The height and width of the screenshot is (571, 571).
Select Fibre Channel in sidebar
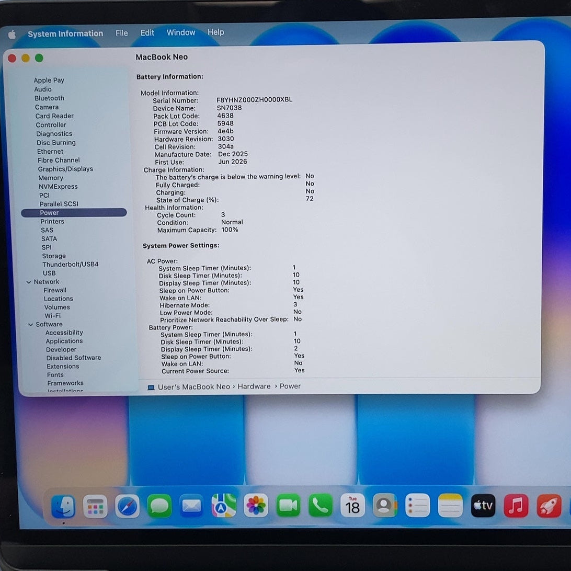(x=59, y=160)
